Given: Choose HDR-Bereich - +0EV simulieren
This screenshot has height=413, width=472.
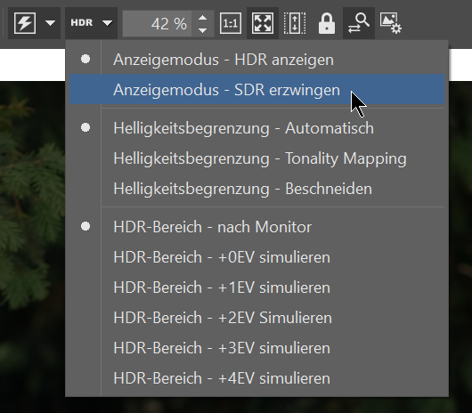Looking at the screenshot, I should (x=257, y=257).
